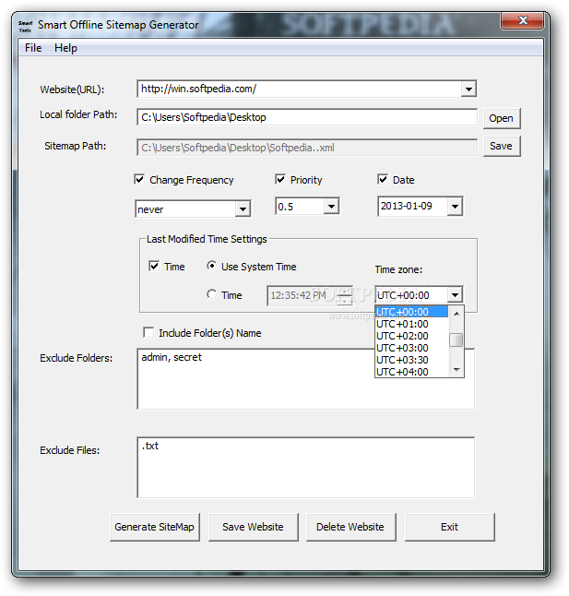The height and width of the screenshot is (596, 569).
Task: Open the File menu
Action: point(33,48)
